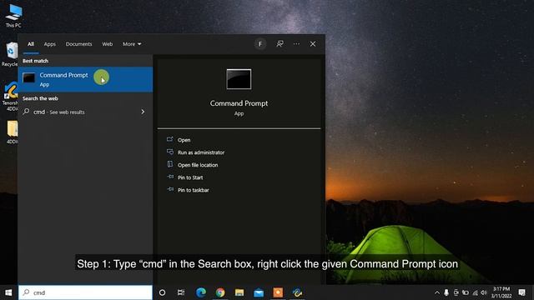Expand the More dropdown in search filters
Viewport: 534px width, 300px height.
click(132, 44)
